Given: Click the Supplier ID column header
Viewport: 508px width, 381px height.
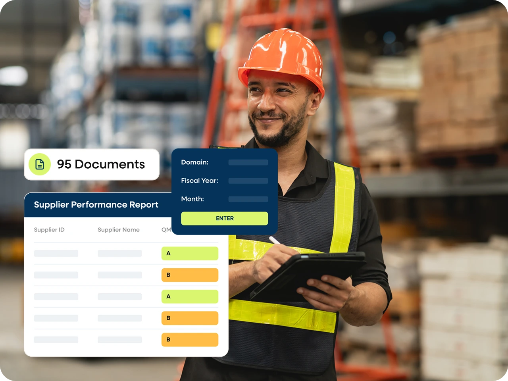Looking at the screenshot, I should [49, 230].
